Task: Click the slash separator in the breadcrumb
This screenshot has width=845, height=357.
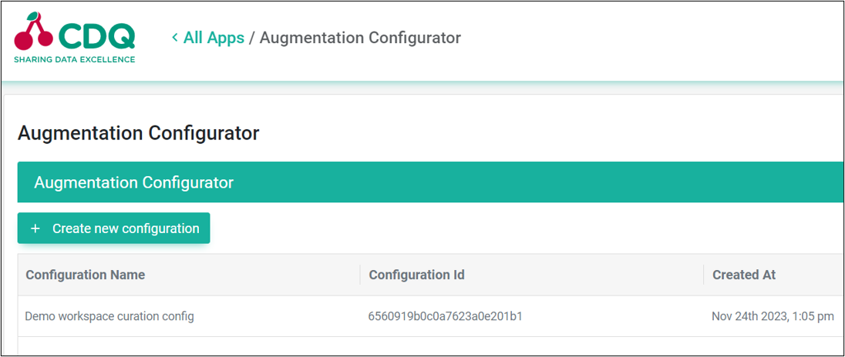Action: (x=251, y=38)
